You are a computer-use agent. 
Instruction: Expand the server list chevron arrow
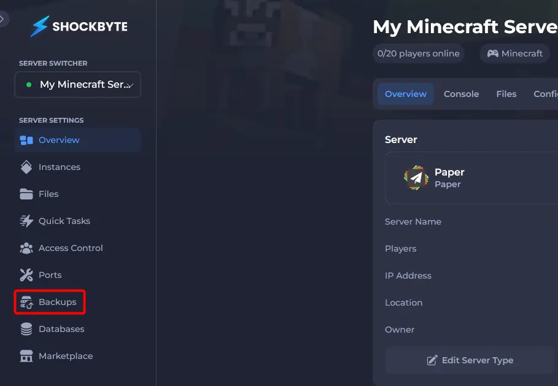[x=131, y=85]
